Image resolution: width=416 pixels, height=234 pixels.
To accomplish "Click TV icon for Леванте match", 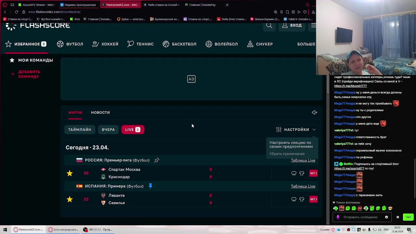I will click(x=294, y=199).
